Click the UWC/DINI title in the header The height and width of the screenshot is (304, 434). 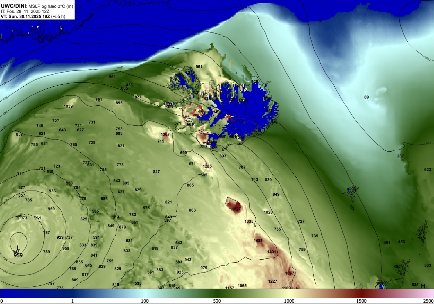coord(14,6)
